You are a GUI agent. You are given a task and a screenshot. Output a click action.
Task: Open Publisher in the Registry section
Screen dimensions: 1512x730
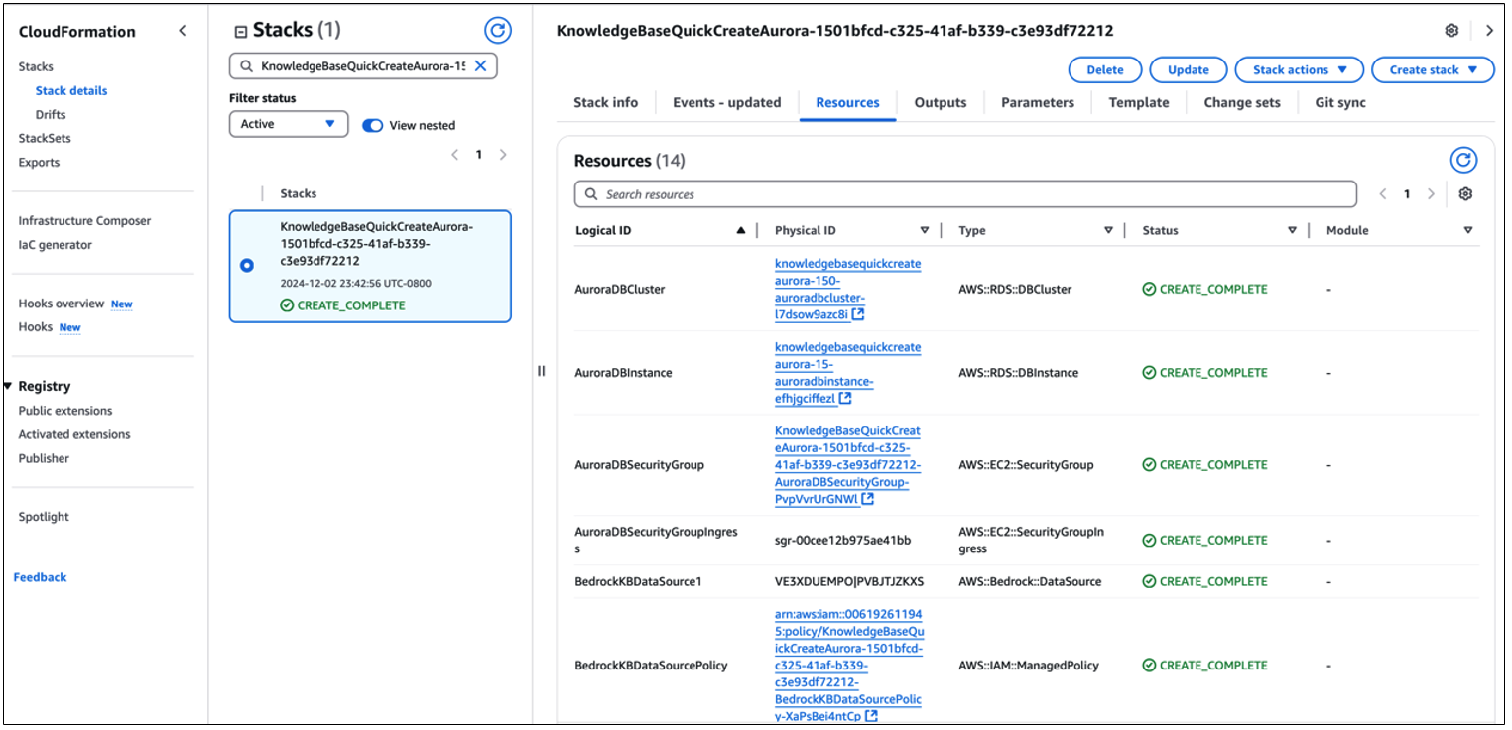pyautogui.click(x=44, y=458)
